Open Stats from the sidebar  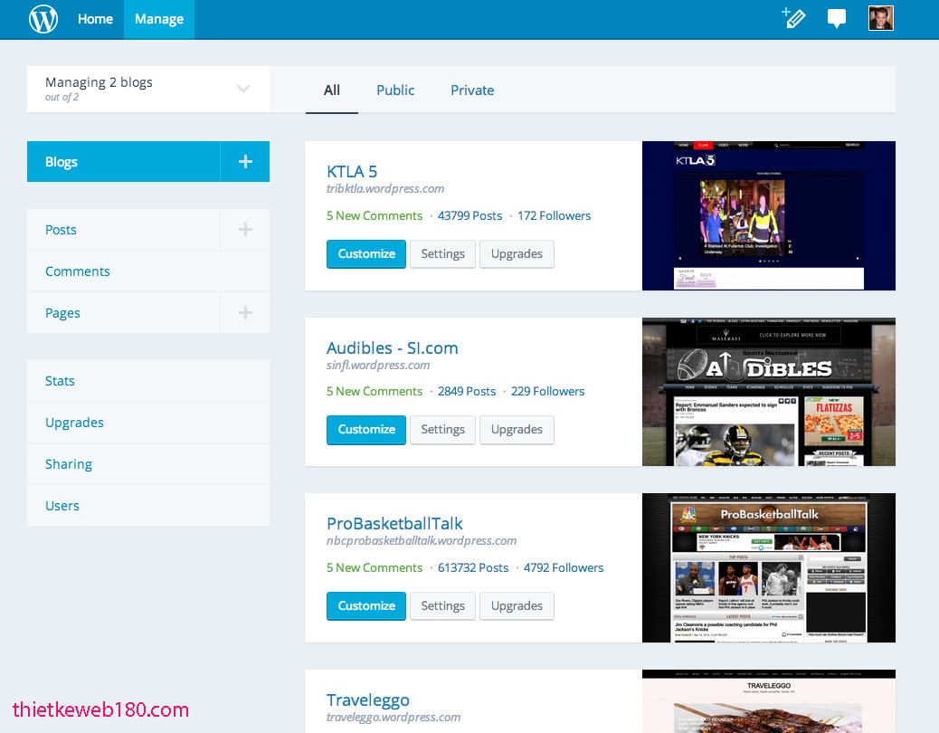point(60,380)
